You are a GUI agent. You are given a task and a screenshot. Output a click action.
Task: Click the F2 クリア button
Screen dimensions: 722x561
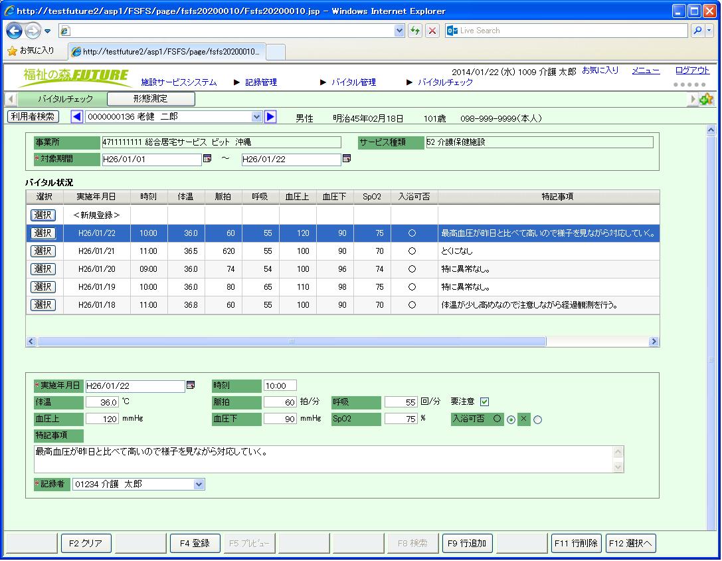pyautogui.click(x=86, y=544)
